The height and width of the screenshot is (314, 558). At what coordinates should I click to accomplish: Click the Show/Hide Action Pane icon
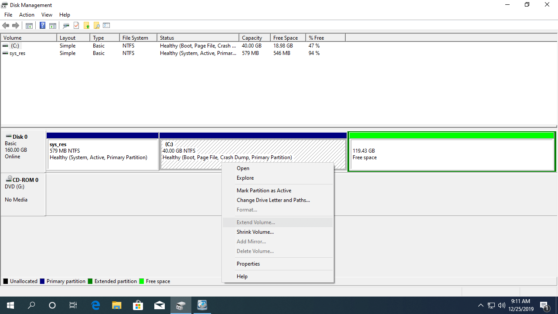(x=53, y=26)
